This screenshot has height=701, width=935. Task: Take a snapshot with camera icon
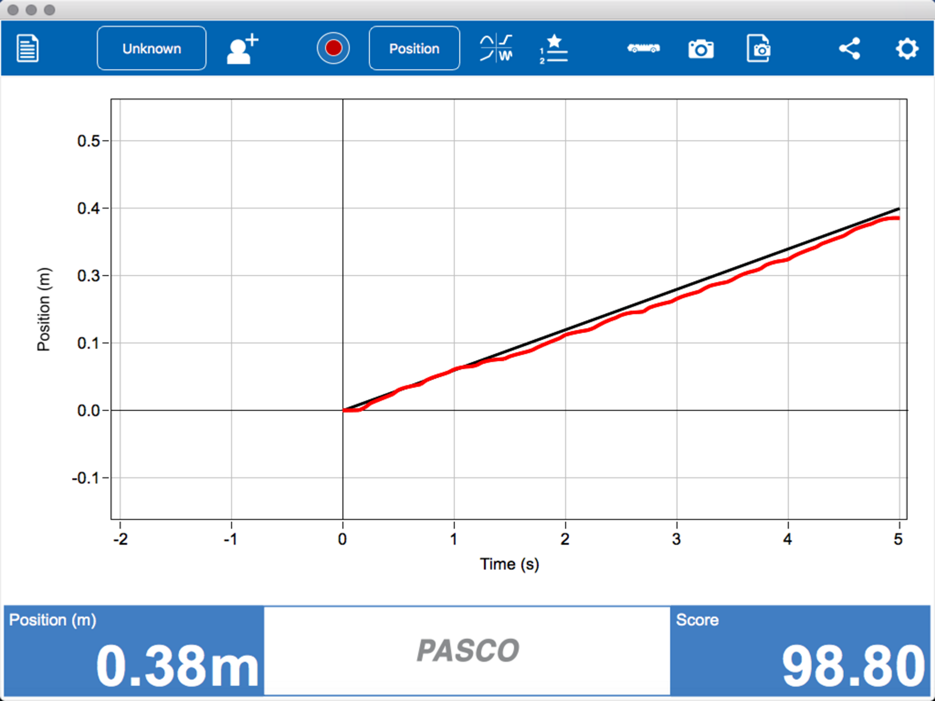(x=701, y=49)
